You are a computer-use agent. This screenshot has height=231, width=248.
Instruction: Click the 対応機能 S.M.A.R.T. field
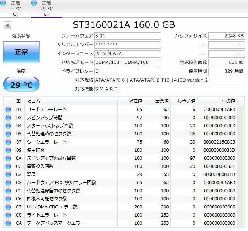169,89
